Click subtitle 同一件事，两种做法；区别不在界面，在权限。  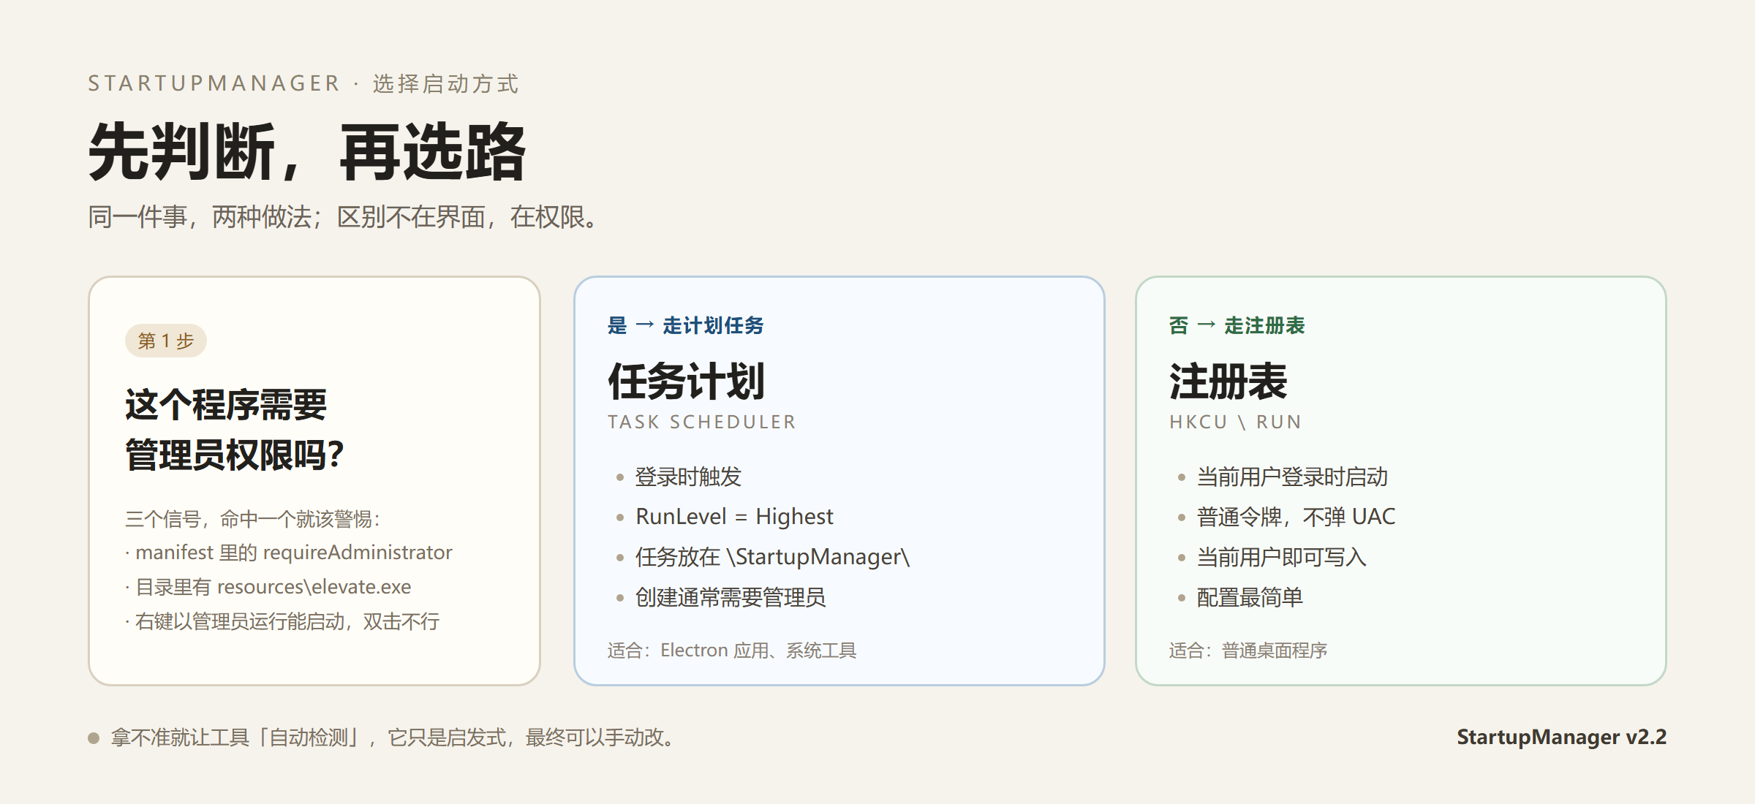[x=343, y=217]
